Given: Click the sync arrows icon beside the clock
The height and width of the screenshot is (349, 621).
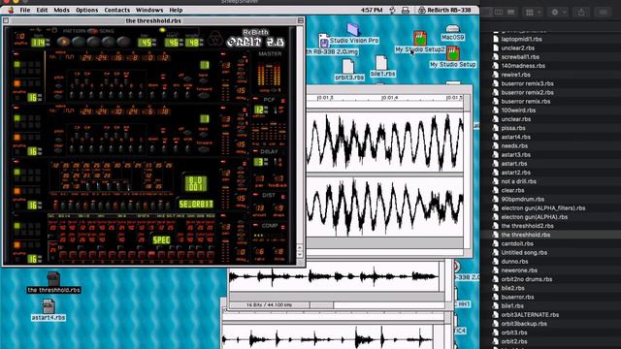Looking at the screenshot, I should click(392, 11).
